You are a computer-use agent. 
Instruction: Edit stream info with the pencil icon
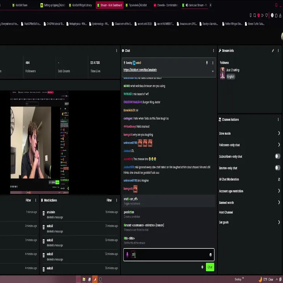273,51
